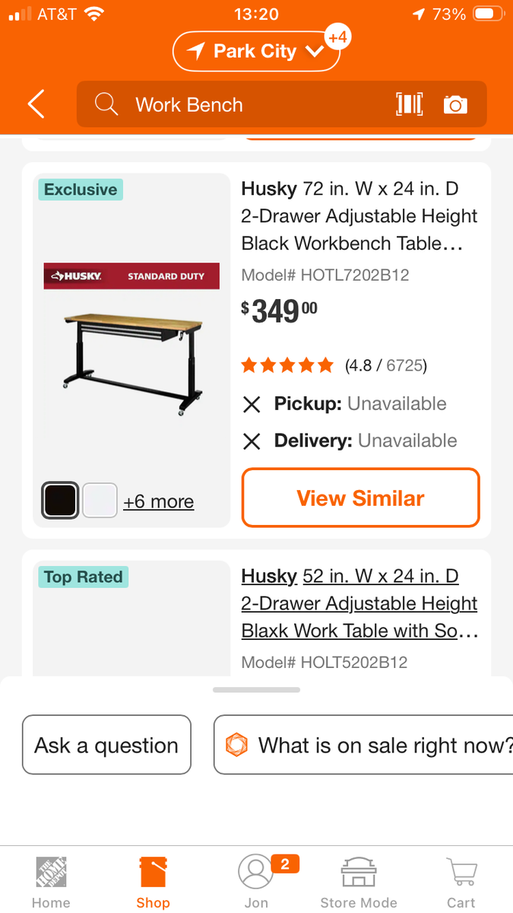Tap the search magnifier icon
The width and height of the screenshot is (513, 913).
[106, 104]
